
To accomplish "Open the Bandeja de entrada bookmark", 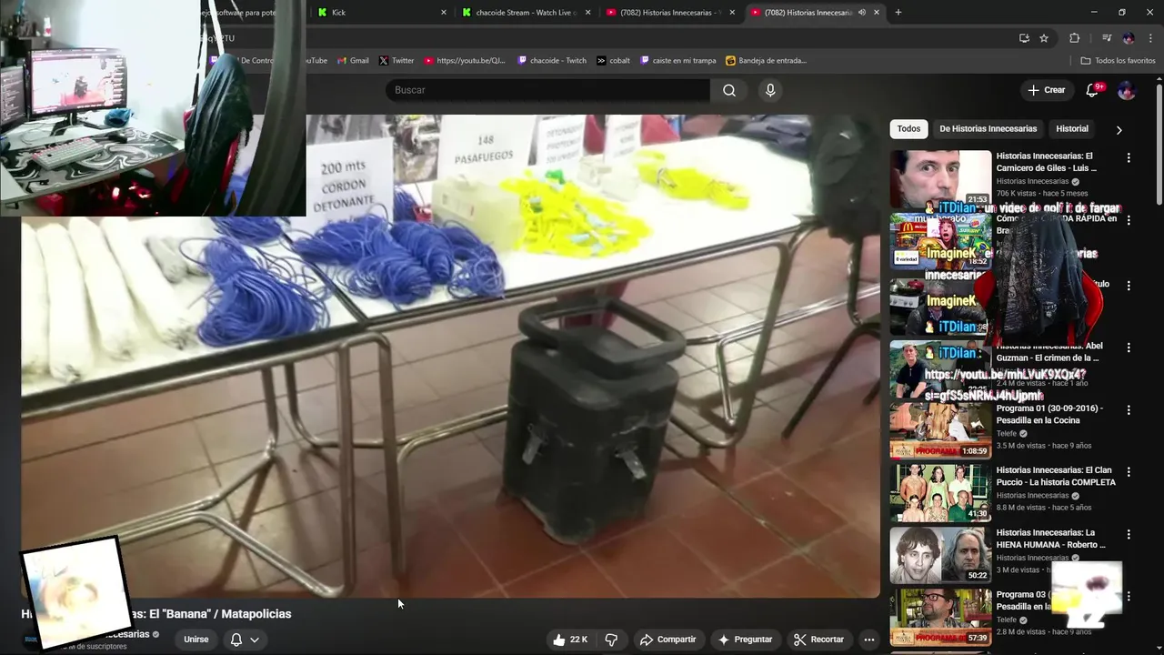I will click(766, 61).
